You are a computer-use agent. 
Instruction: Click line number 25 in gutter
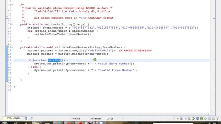[10, 60]
